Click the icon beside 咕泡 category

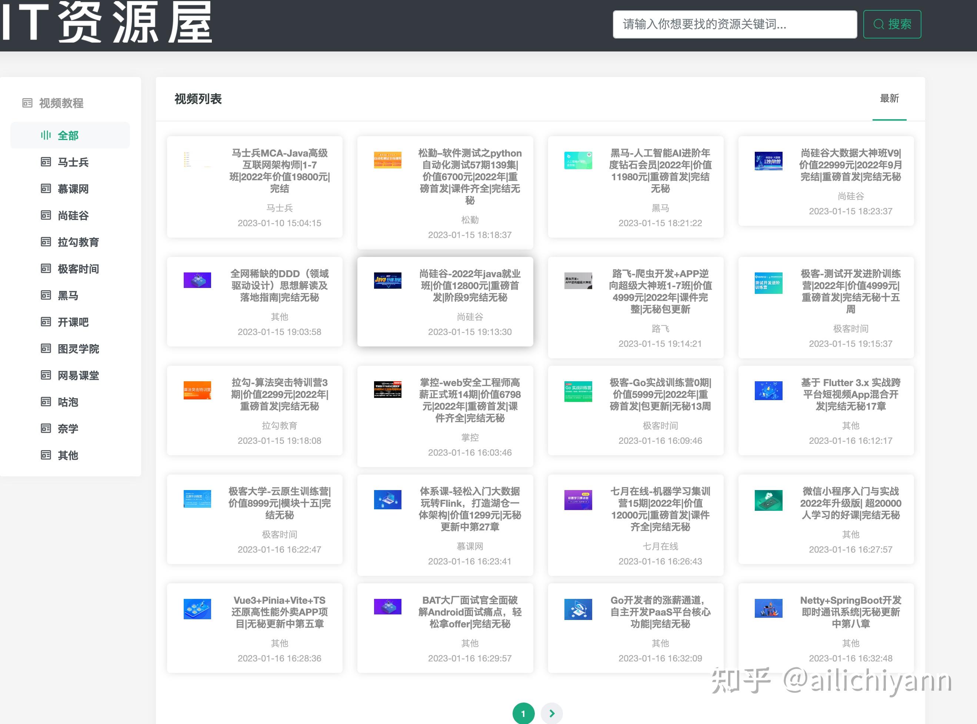pos(46,402)
